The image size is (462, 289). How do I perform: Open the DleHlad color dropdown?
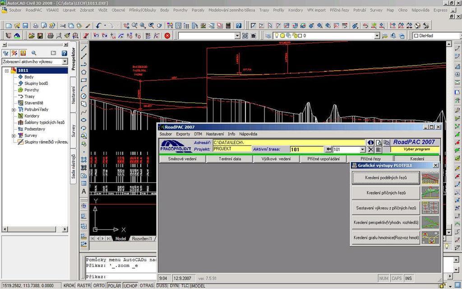(x=437, y=36)
